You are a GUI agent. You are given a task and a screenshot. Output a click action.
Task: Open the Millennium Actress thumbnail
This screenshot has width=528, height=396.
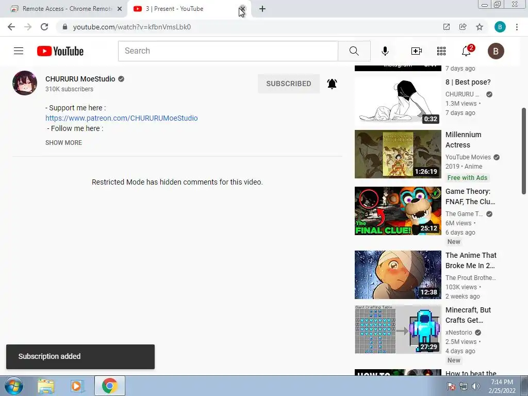398,154
